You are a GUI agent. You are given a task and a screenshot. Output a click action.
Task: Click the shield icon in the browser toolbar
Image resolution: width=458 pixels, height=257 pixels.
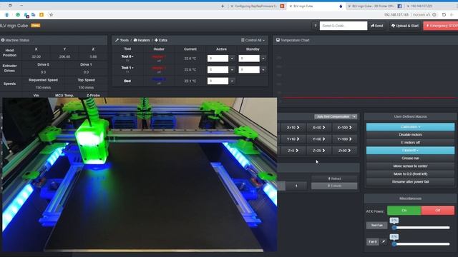(x=6, y=14)
